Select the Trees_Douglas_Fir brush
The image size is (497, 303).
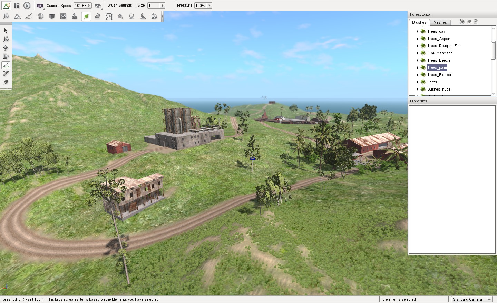443,46
